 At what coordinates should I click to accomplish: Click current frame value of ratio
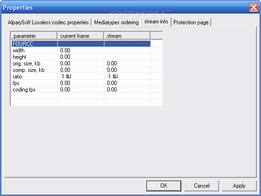pos(66,77)
